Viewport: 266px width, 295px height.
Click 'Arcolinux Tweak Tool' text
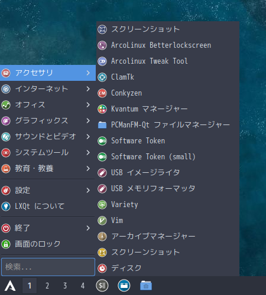coord(150,61)
